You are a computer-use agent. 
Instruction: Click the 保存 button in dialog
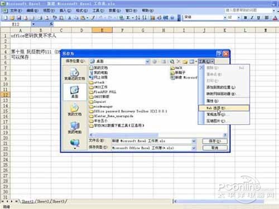pyautogui.click(x=215, y=141)
